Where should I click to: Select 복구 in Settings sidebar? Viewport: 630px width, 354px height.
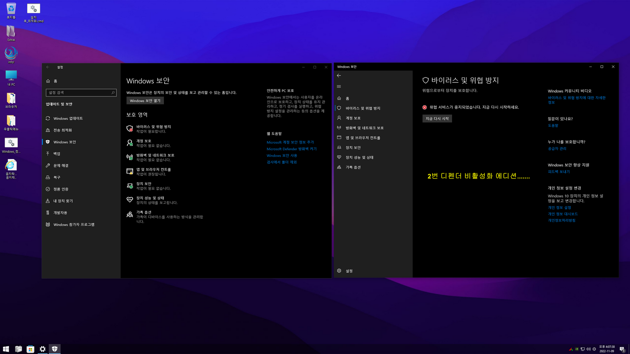81,177
